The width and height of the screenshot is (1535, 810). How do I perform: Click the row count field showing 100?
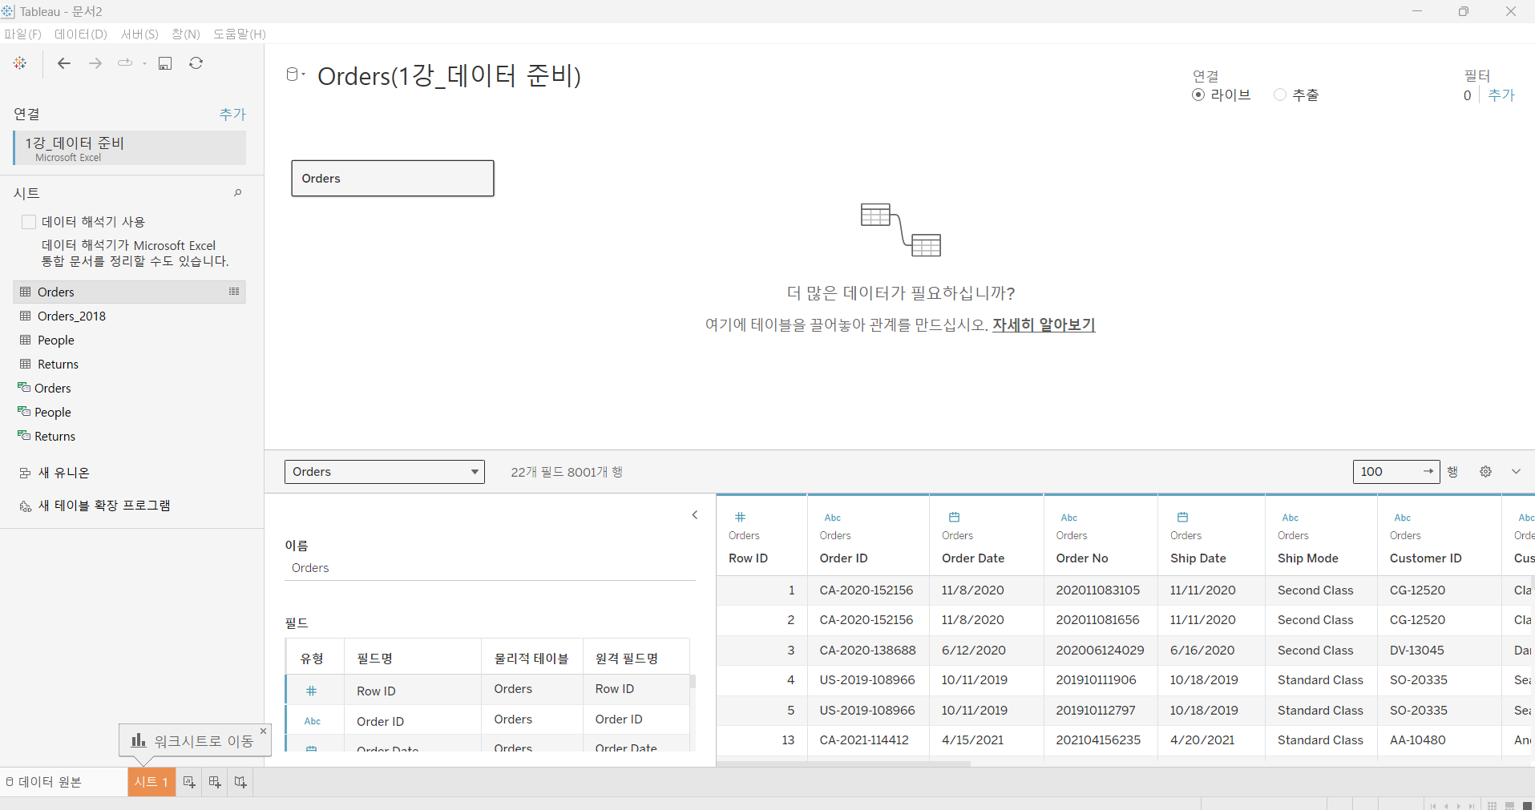pyautogui.click(x=1396, y=472)
